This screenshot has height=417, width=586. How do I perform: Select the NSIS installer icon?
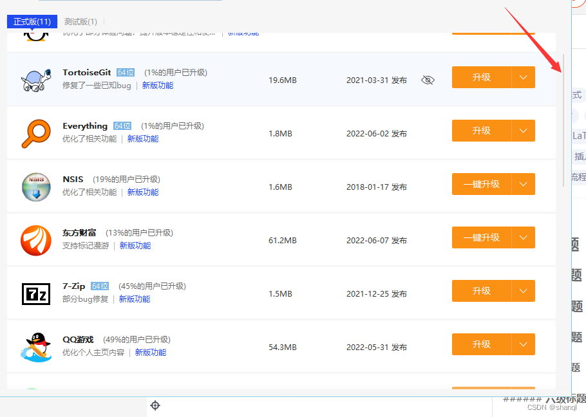36,185
